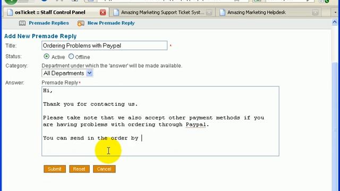
Task: Switch to Amazing Marketing Support Ticket System tab
Action: pyautogui.click(x=163, y=12)
